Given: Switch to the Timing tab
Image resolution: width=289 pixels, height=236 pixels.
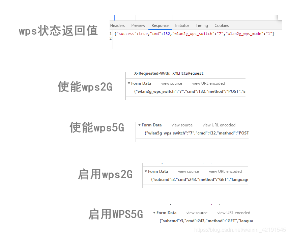Looking at the screenshot, I should click(x=202, y=25).
